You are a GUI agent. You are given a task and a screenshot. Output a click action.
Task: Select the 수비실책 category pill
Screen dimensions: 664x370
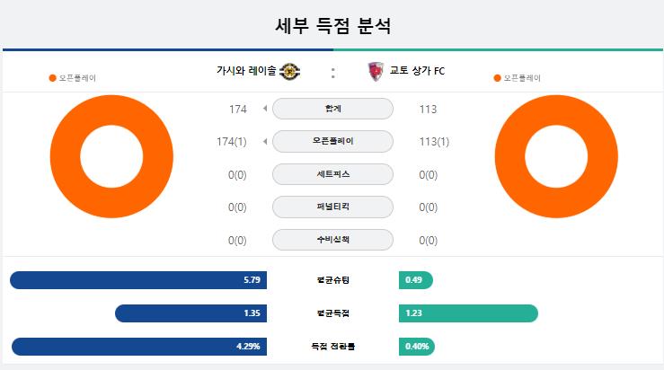tap(332, 240)
